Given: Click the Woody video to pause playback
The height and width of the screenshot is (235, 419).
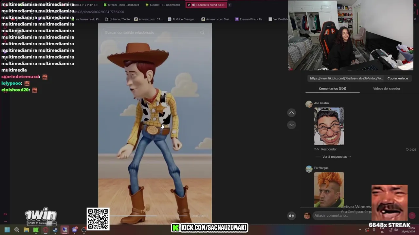Looking at the screenshot, I should [155, 124].
